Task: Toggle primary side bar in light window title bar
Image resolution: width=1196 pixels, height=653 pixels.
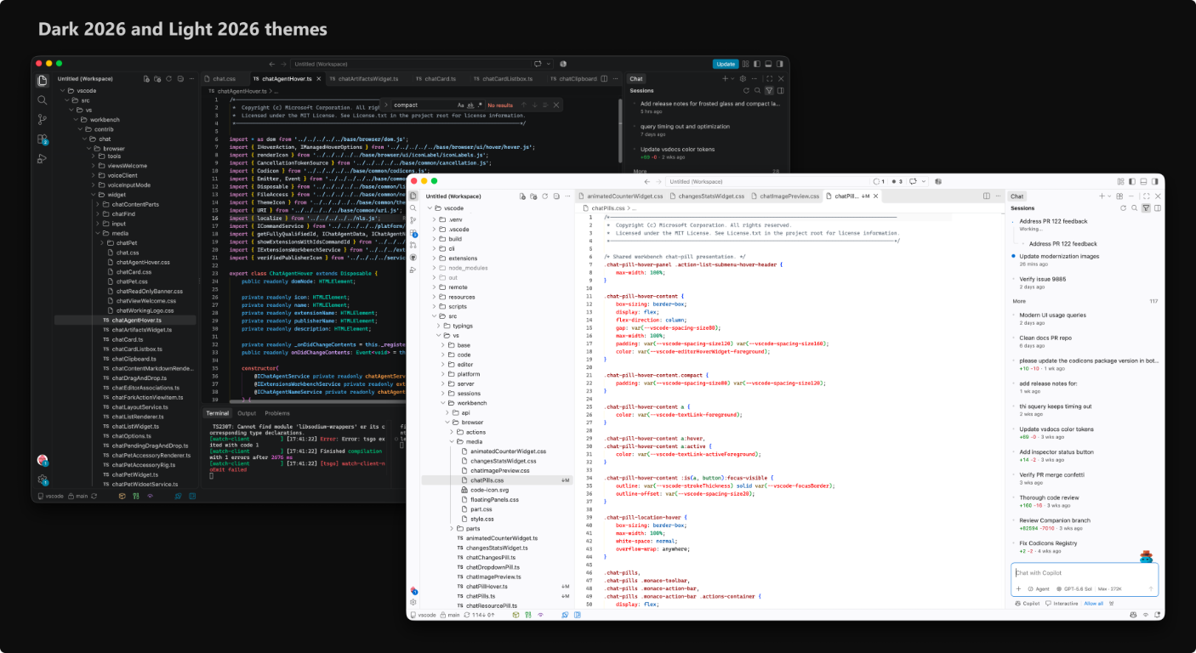Action: point(1131,182)
